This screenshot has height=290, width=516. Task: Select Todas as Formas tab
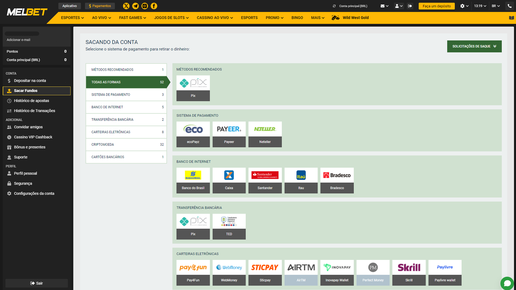coord(126,82)
